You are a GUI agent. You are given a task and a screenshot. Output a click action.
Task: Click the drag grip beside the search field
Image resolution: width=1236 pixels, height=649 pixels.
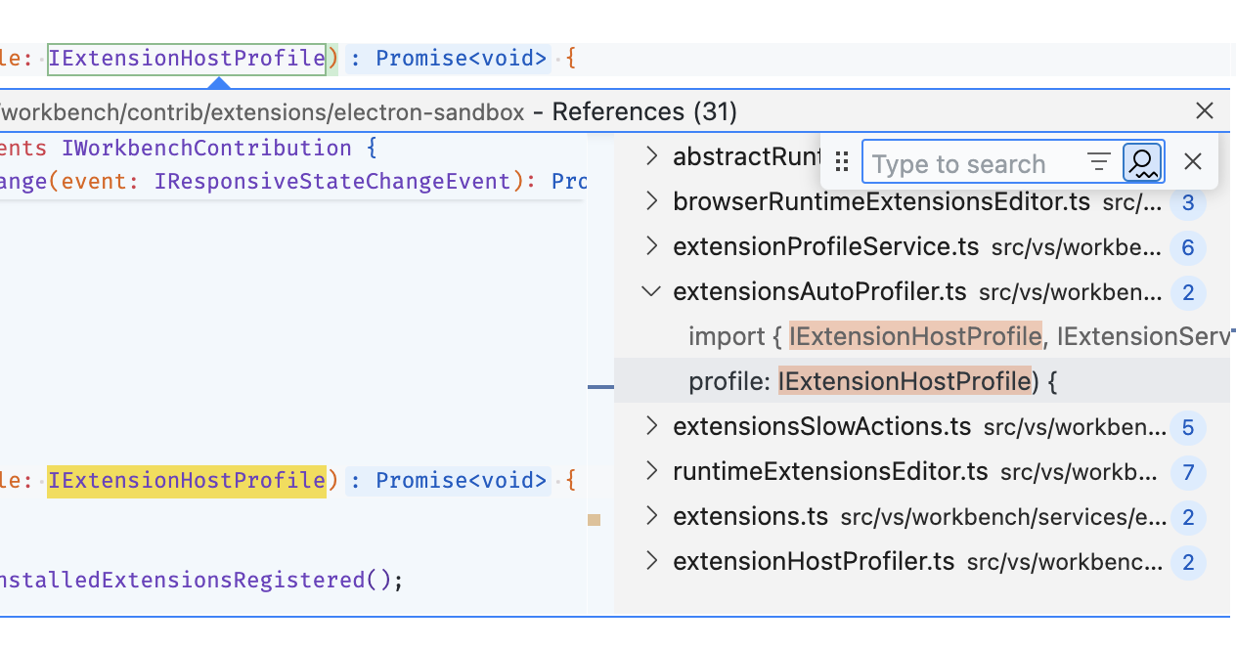pos(842,162)
